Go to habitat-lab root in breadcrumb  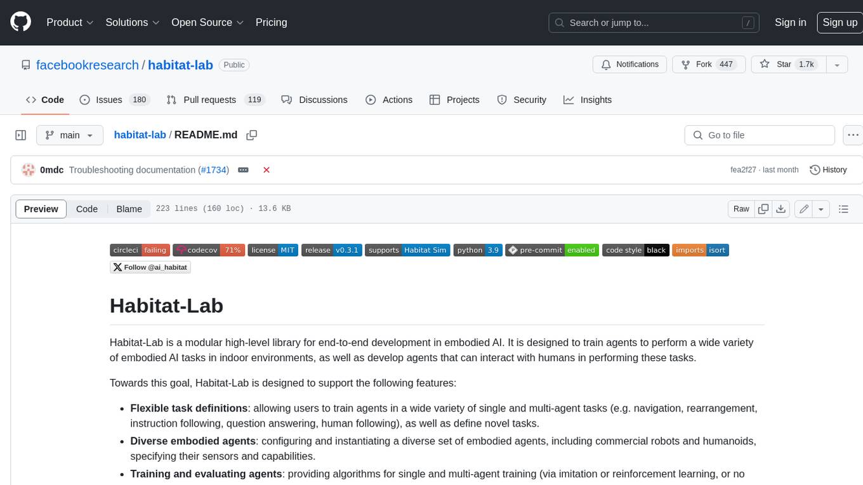[140, 135]
